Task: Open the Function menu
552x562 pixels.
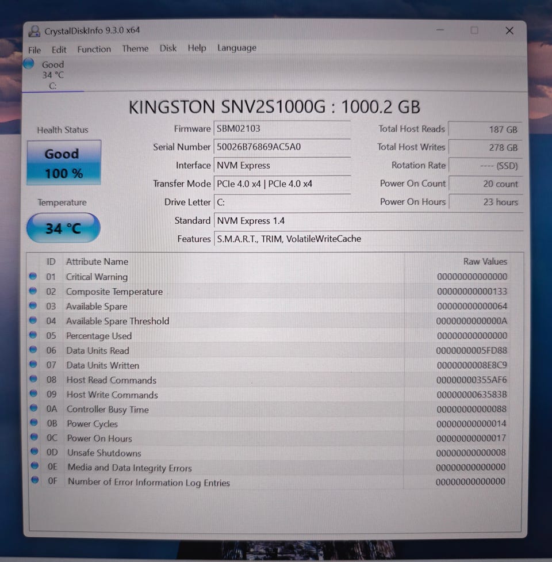Action: tap(94, 49)
